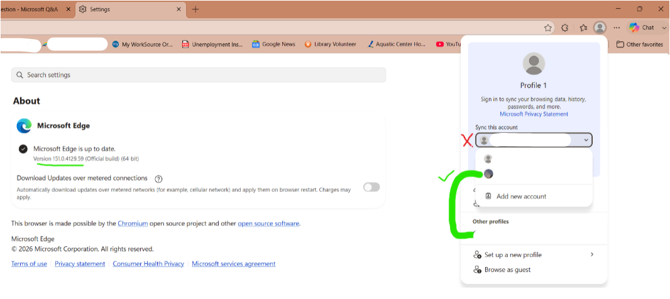The height and width of the screenshot is (299, 670).
Task: Open Library Volunteer bookmark
Action: 331,45
